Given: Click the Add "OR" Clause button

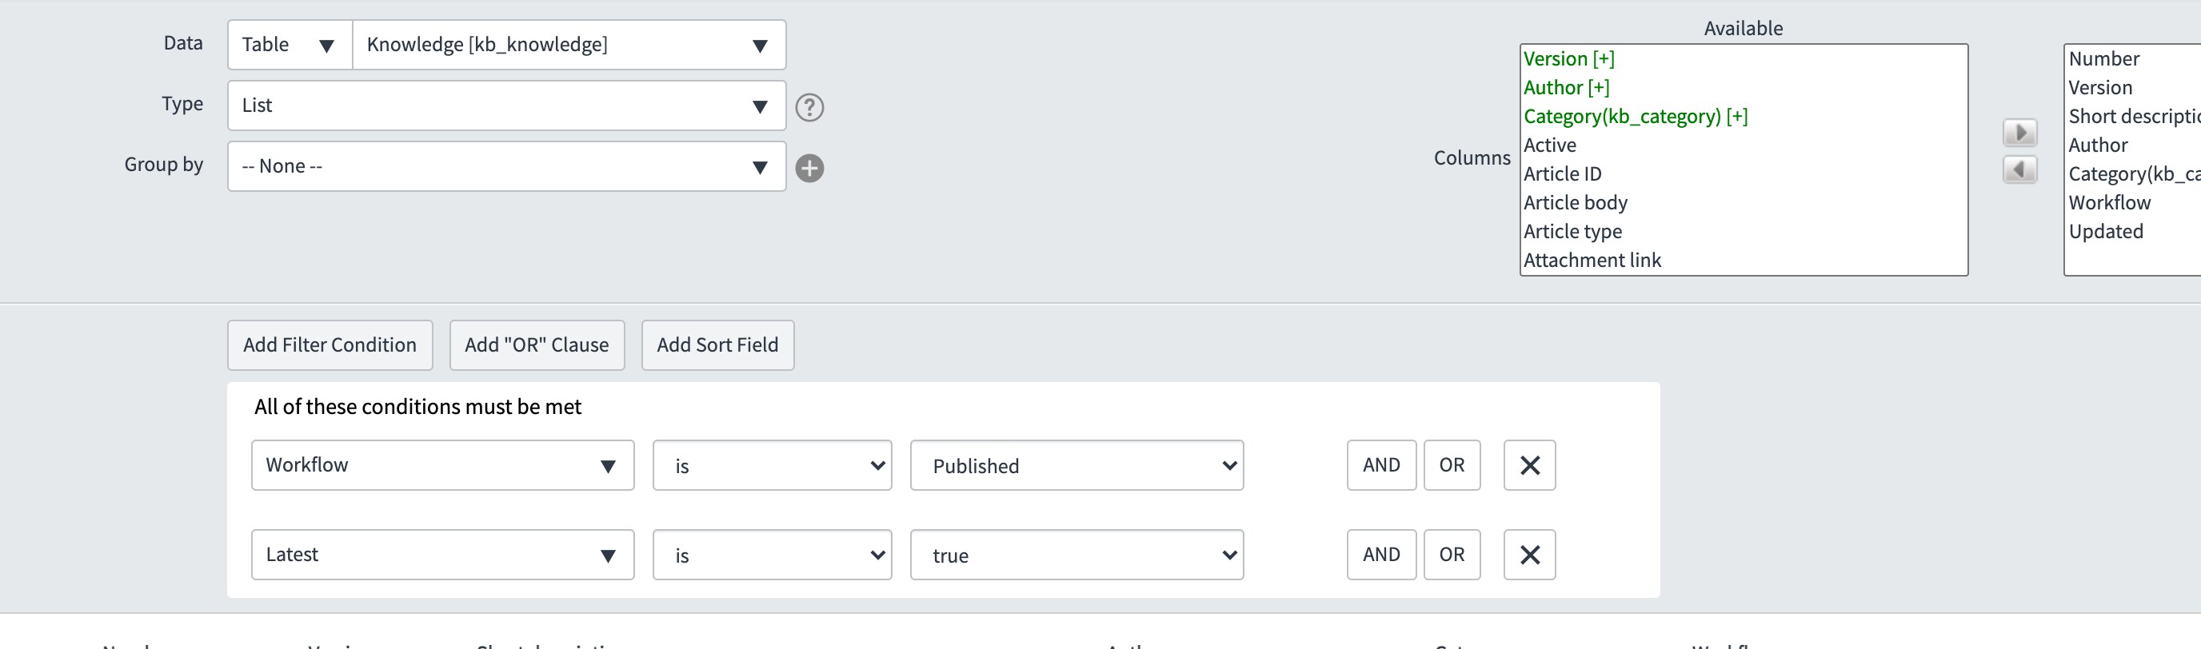Looking at the screenshot, I should (537, 345).
